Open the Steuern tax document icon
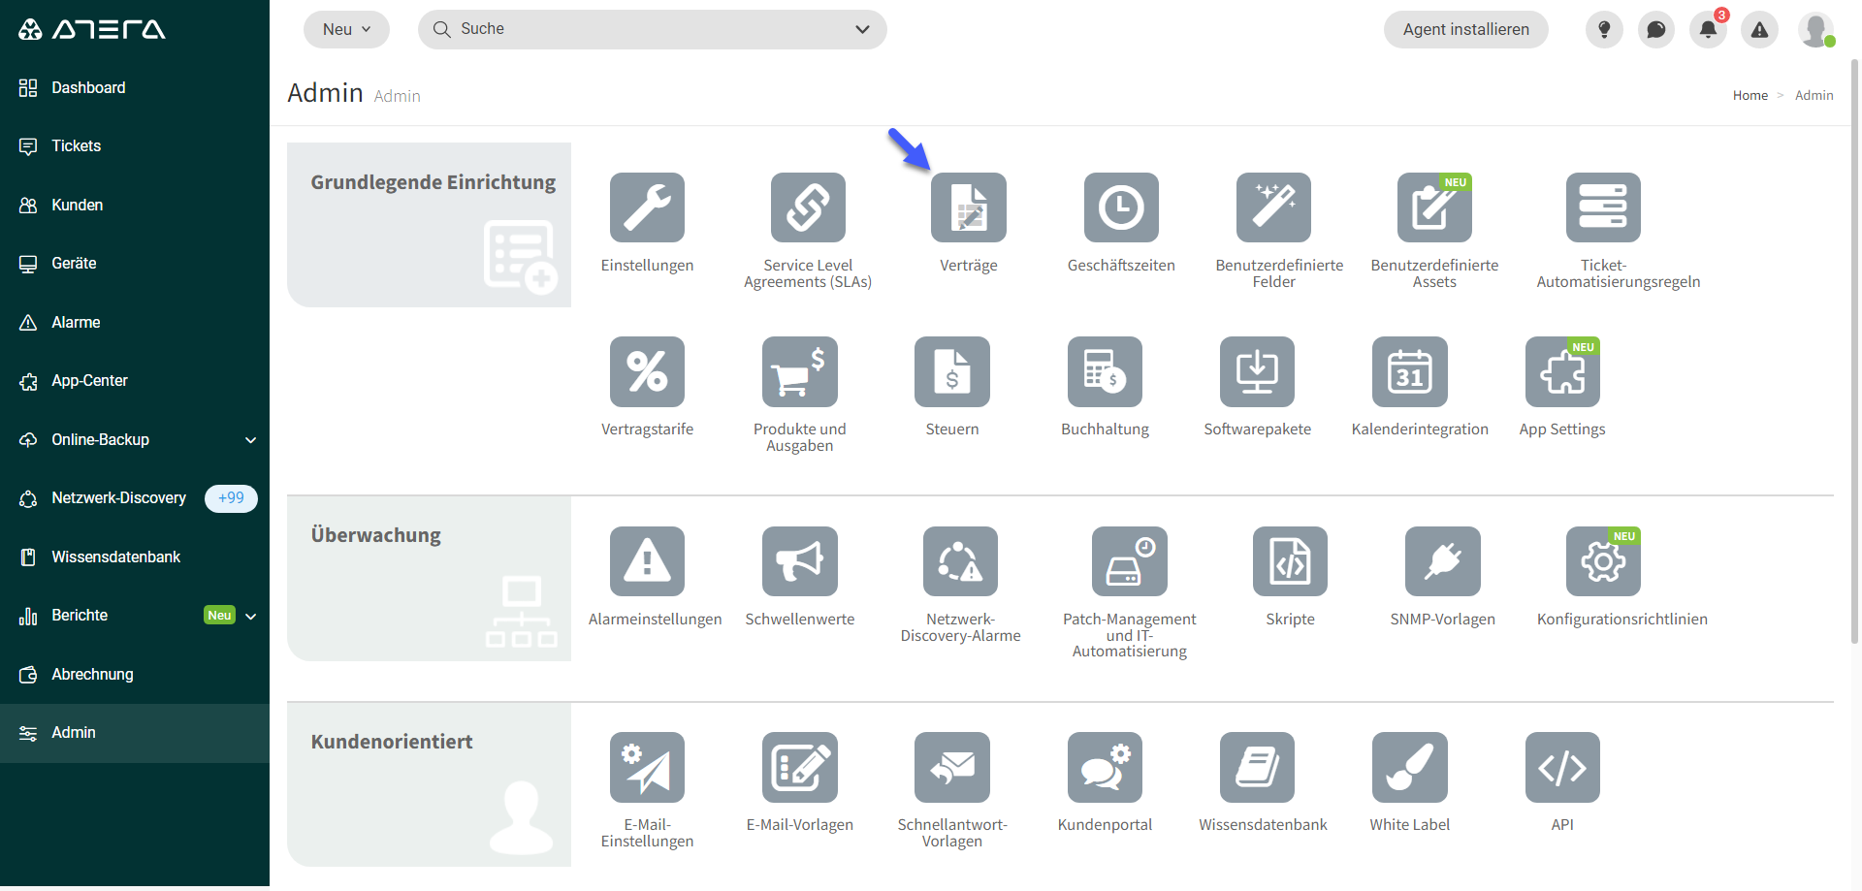 (952, 371)
